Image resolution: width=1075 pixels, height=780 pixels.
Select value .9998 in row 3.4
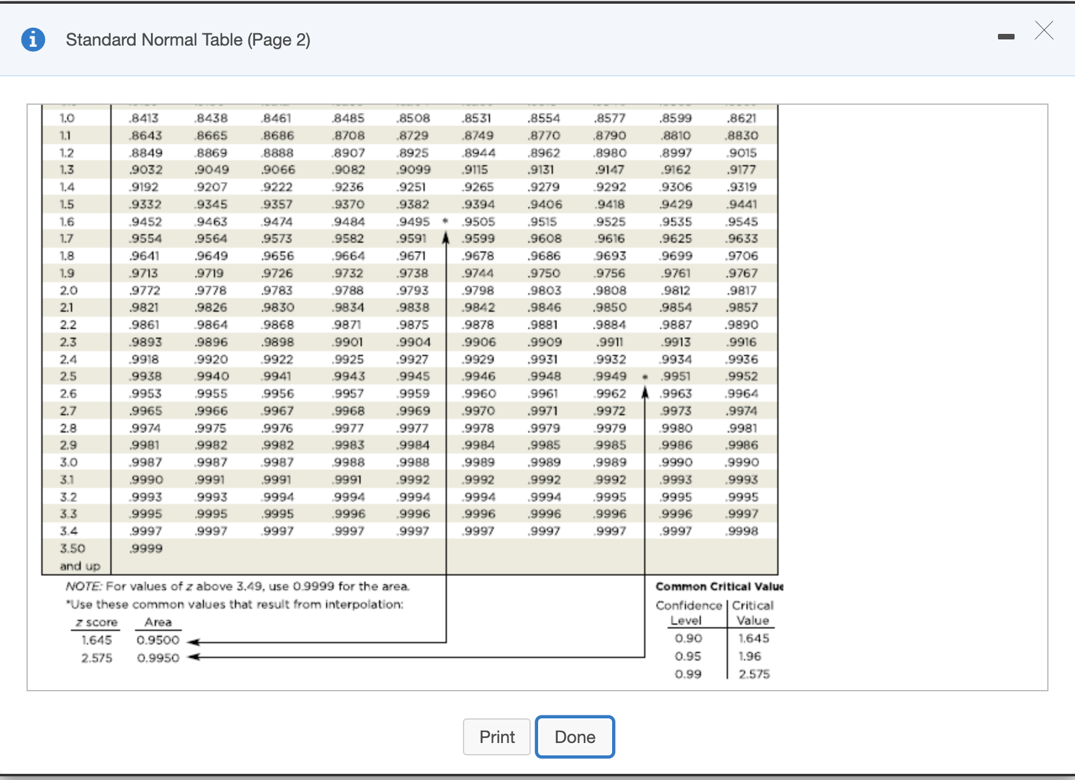click(742, 532)
